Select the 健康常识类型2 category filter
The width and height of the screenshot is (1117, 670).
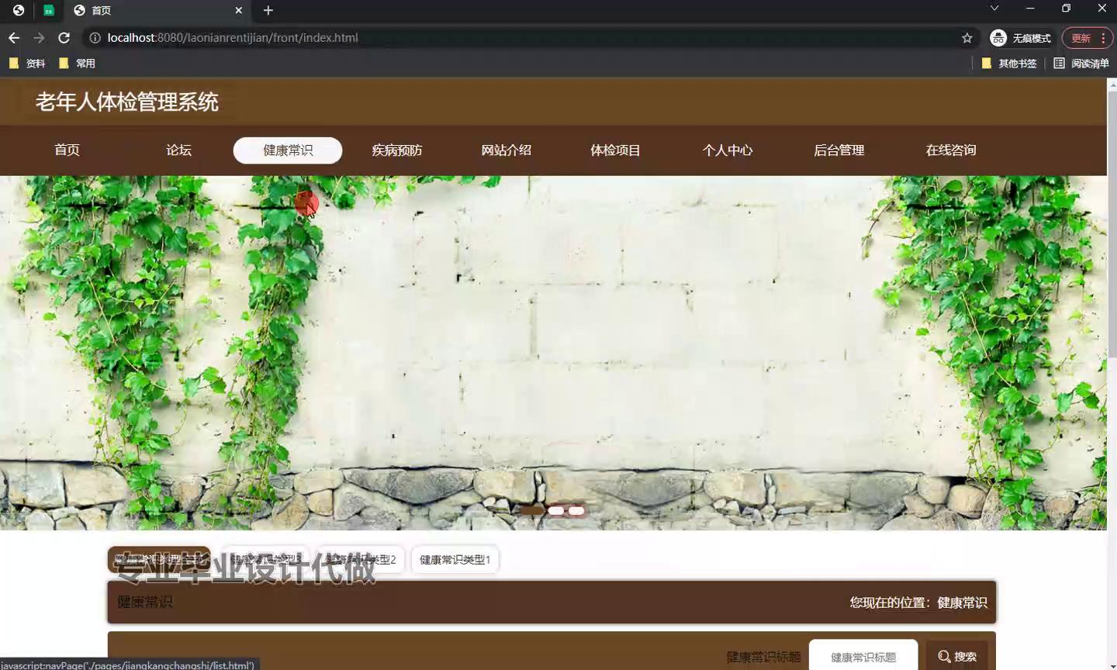[x=361, y=559]
